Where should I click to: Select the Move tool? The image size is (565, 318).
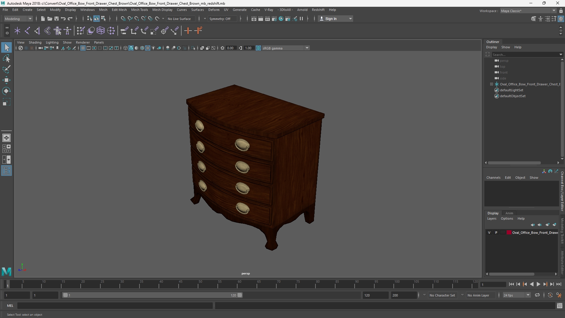pos(6,80)
